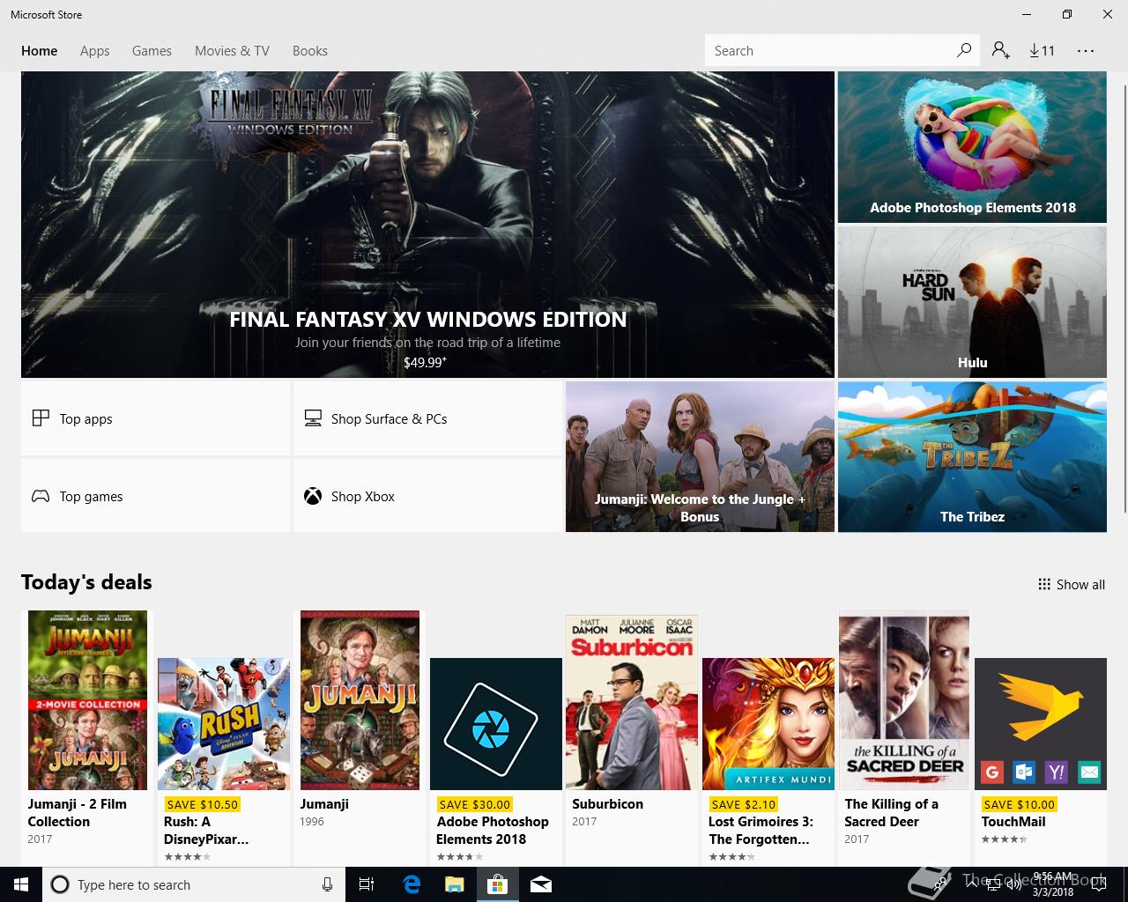Open the Top apps tile
The height and width of the screenshot is (902, 1128).
tap(155, 418)
